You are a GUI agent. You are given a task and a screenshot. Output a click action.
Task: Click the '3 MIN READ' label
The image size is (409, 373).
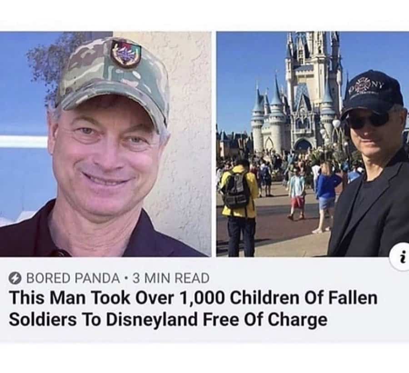tap(171, 278)
